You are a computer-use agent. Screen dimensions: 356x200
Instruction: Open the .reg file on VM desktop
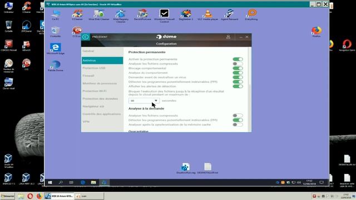[x=186, y=168]
